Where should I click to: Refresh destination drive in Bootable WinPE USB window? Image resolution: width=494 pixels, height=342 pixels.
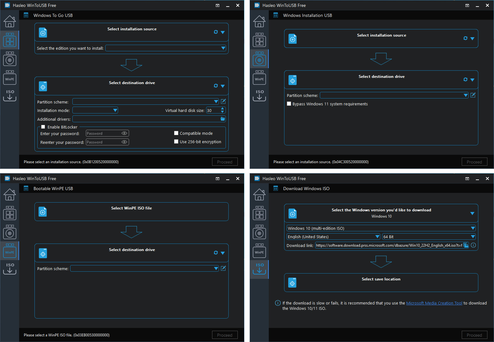pos(216,253)
